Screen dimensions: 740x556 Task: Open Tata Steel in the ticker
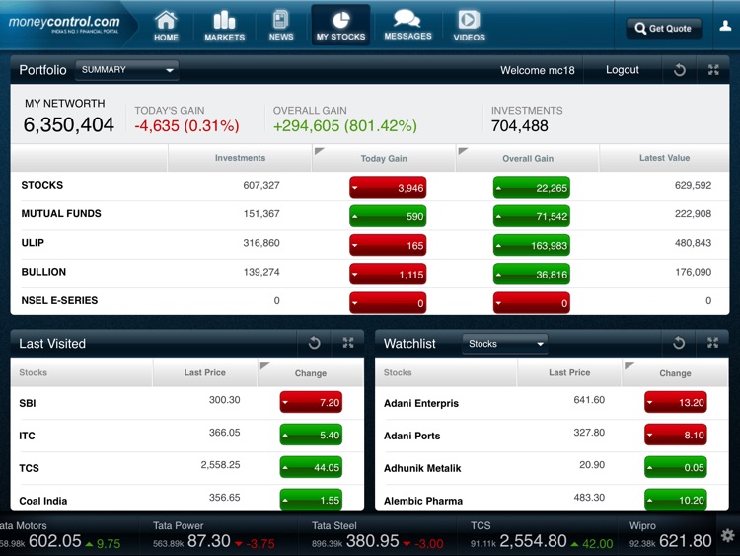[x=378, y=535]
